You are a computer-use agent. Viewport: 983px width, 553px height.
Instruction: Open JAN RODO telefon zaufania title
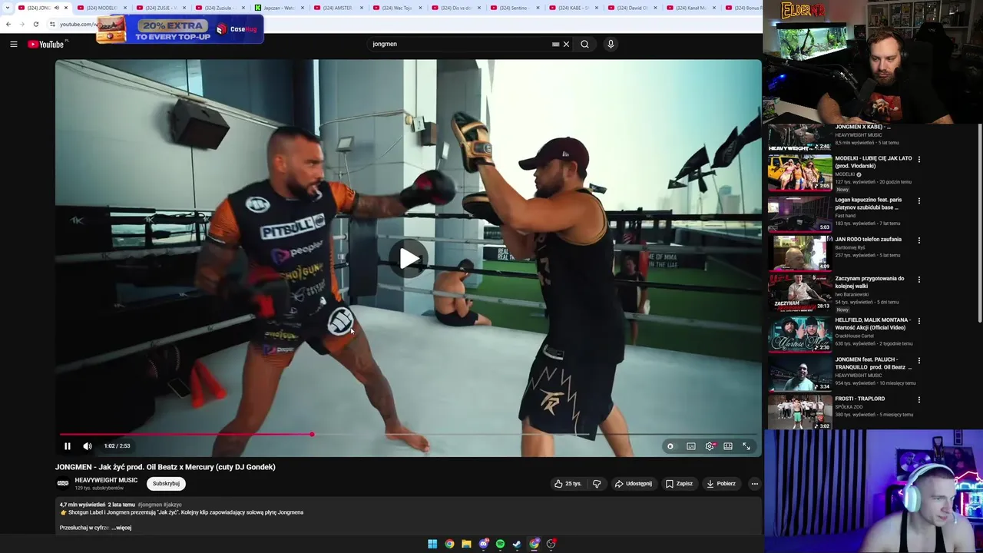[x=868, y=240]
